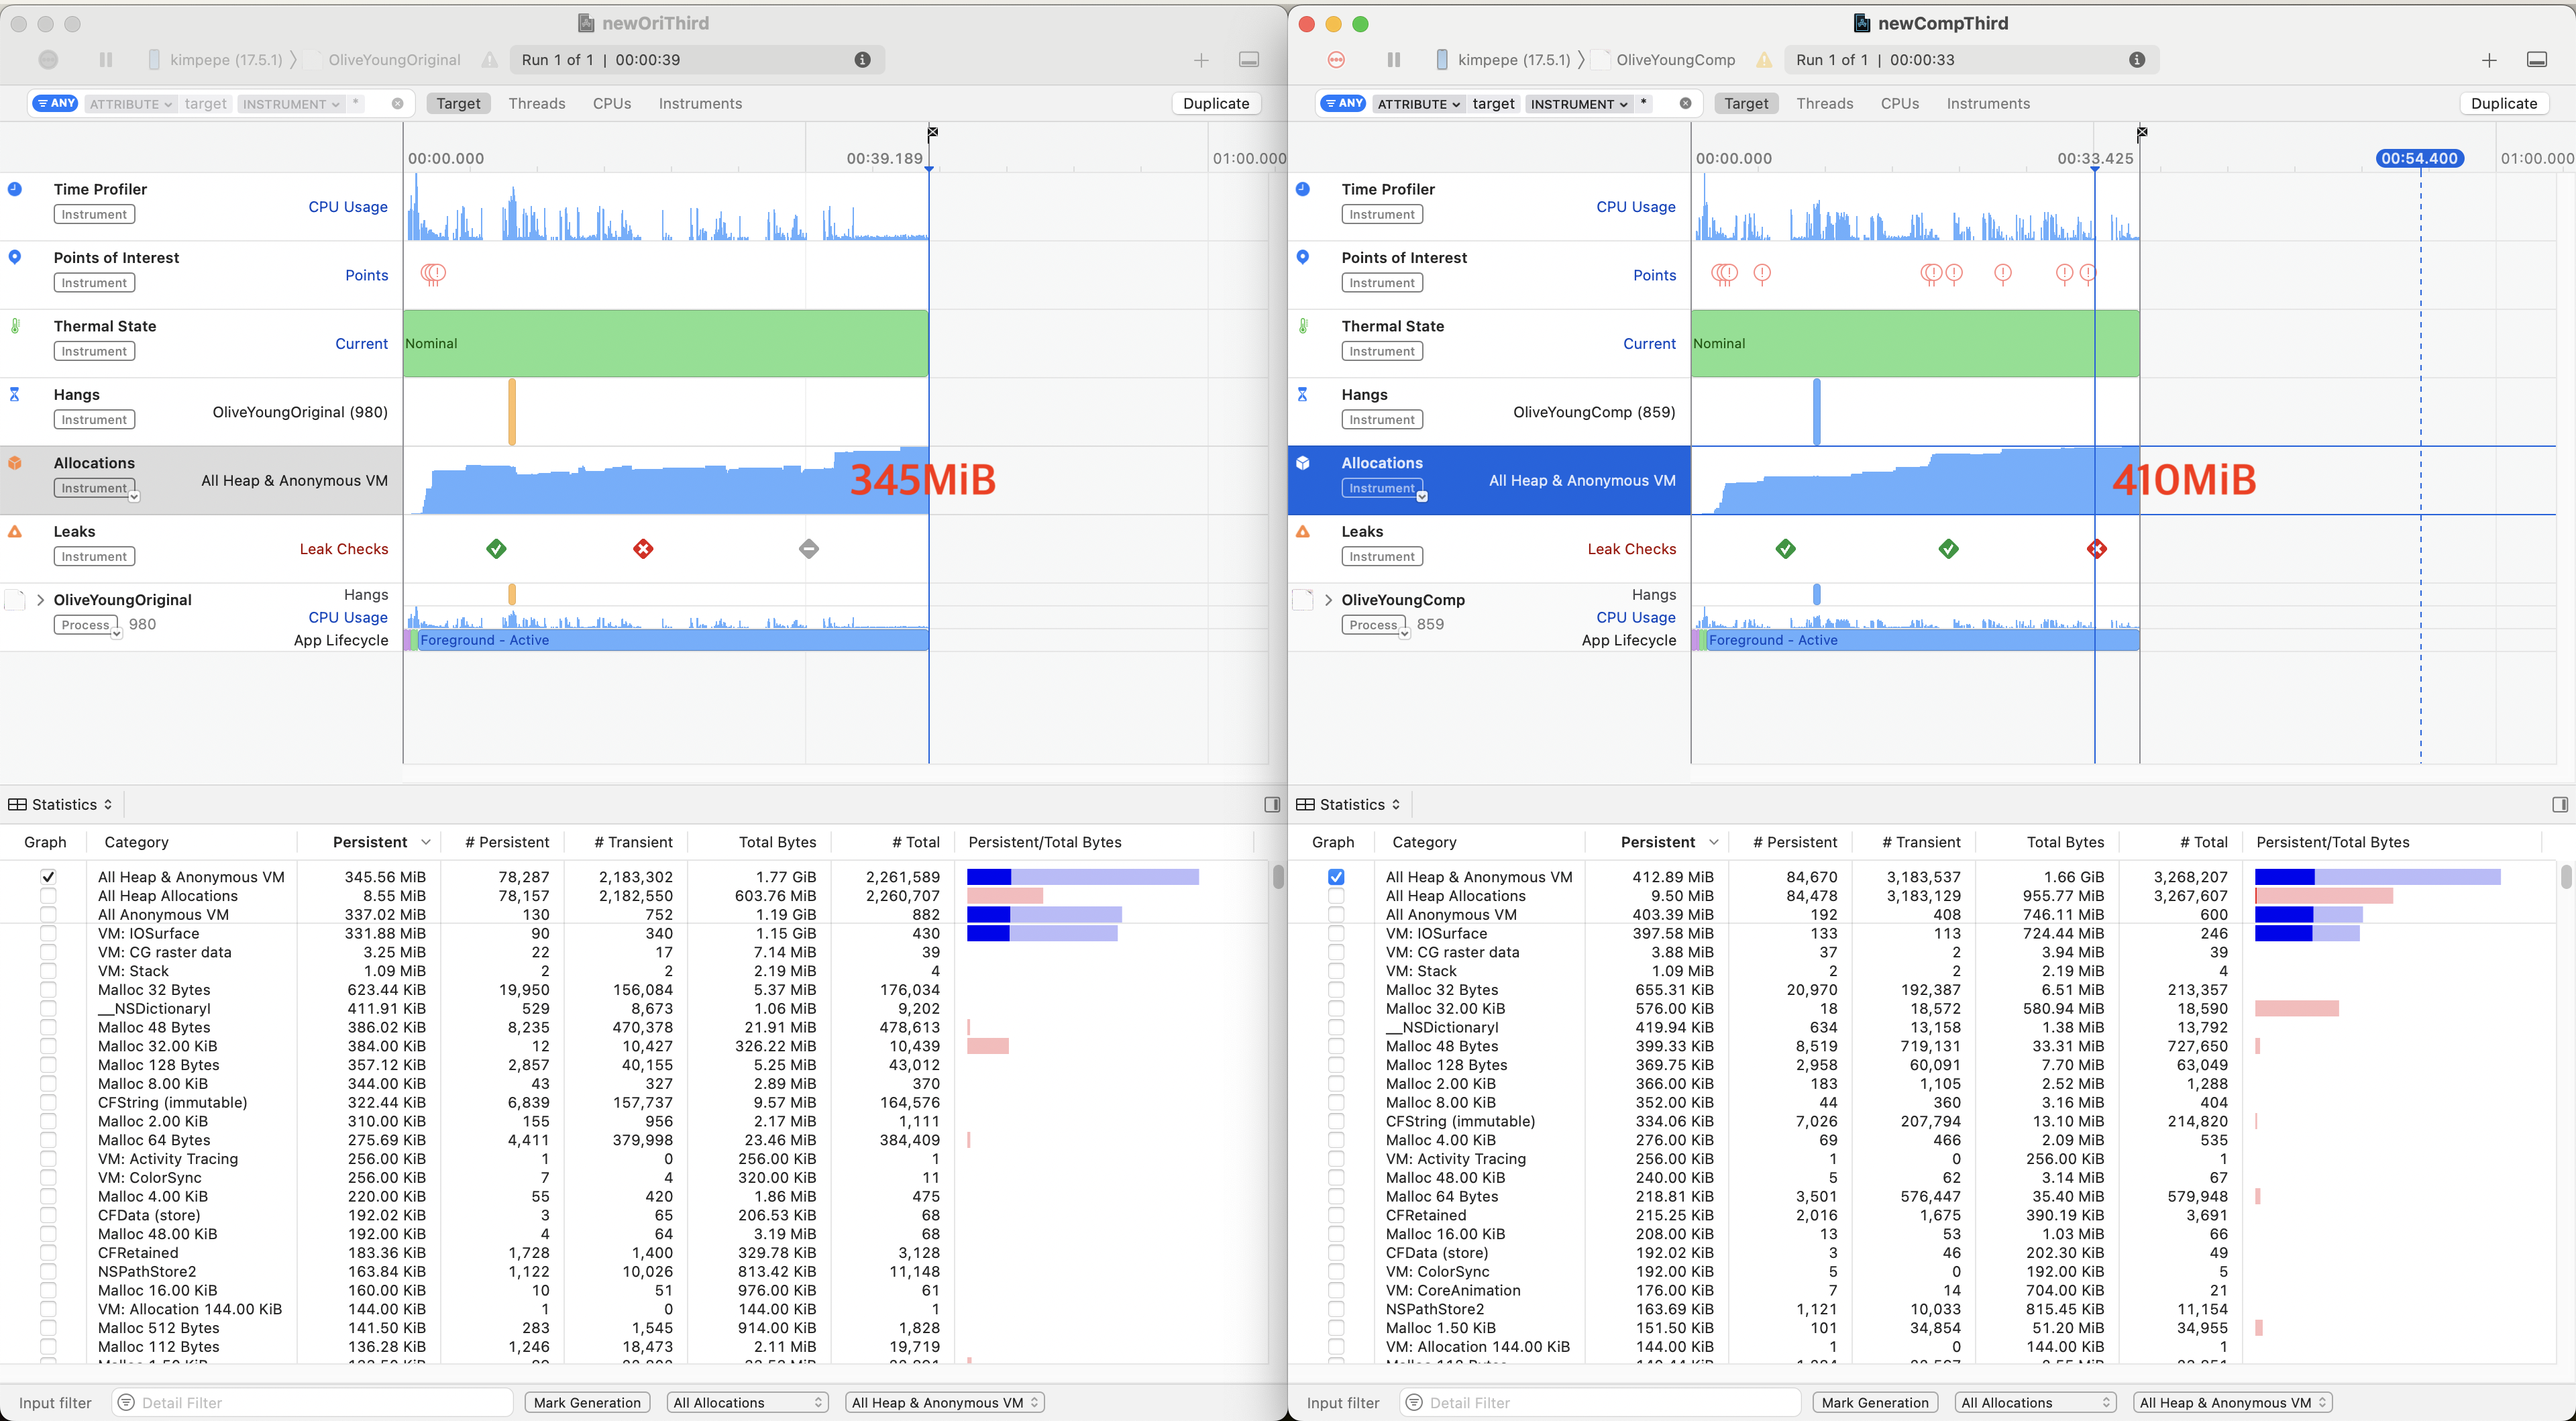The image size is (2576, 1421).
Task: Toggle detail pane icon in newOriThird toolbar
Action: click(x=1249, y=60)
